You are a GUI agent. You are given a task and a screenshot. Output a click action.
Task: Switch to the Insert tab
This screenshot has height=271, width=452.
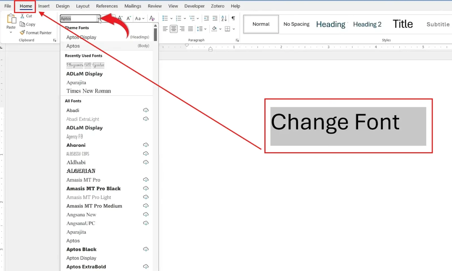click(x=44, y=6)
